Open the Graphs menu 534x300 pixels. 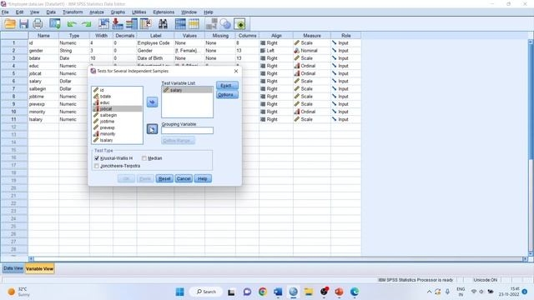click(x=118, y=12)
